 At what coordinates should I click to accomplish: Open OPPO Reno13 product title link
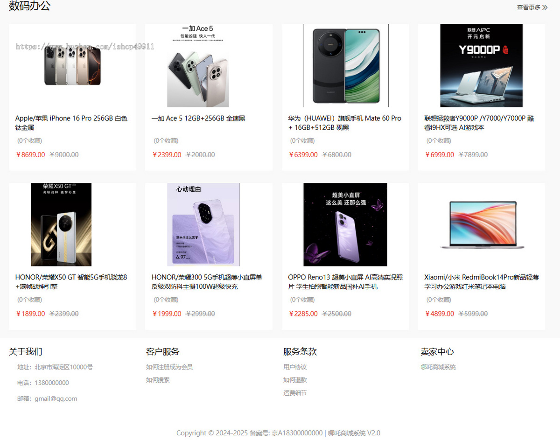pos(345,282)
